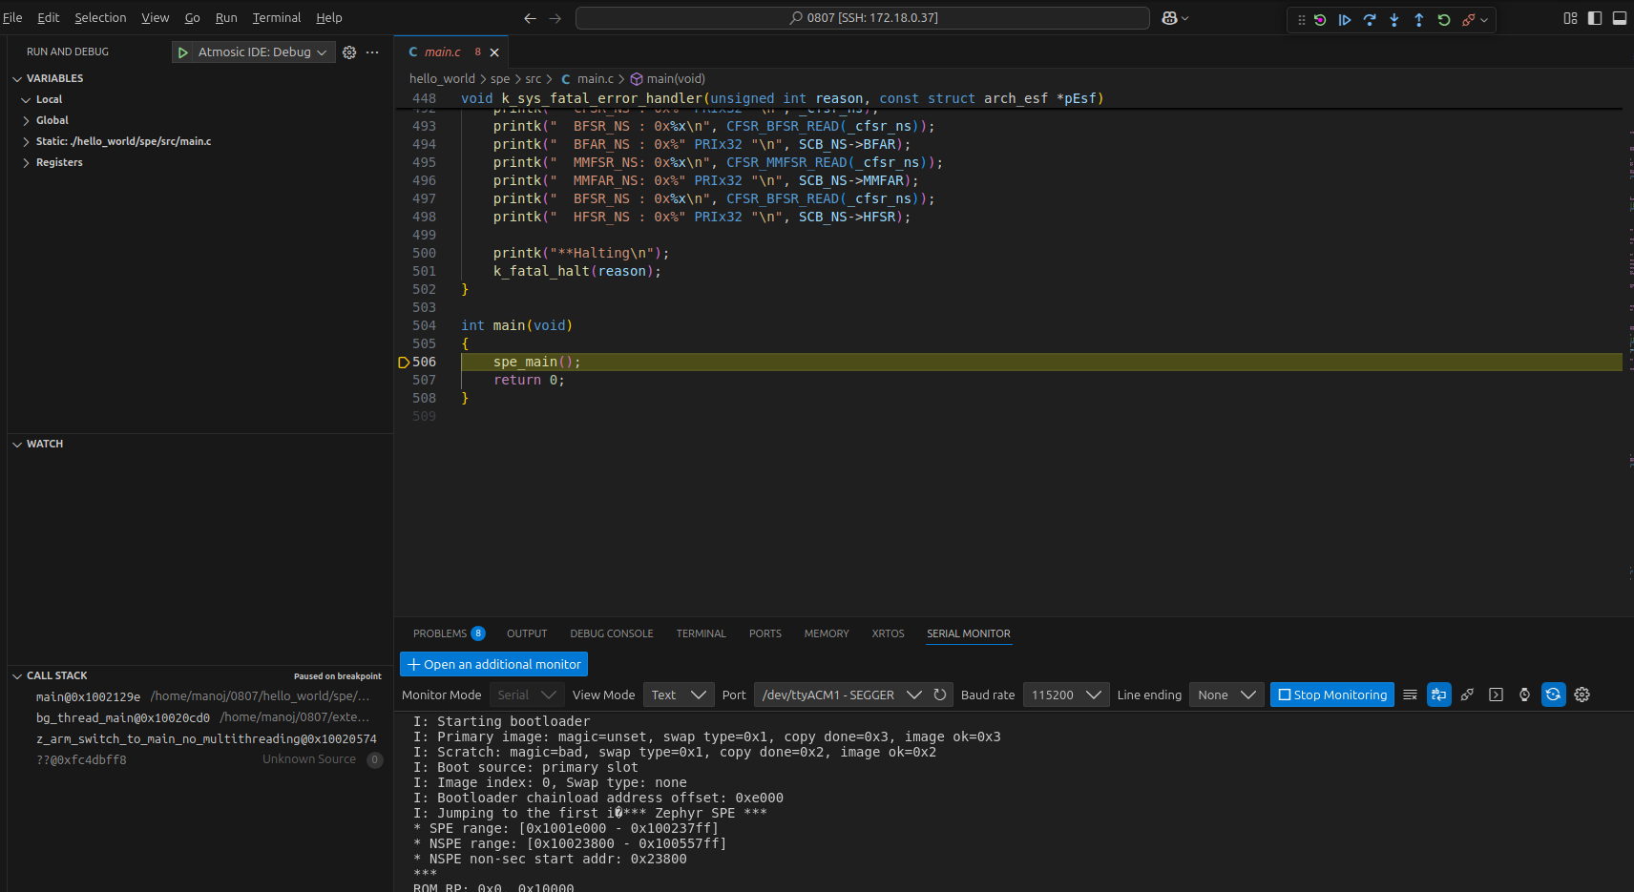The image size is (1634, 892).
Task: Click Stop Monitoring button
Action: point(1332,695)
